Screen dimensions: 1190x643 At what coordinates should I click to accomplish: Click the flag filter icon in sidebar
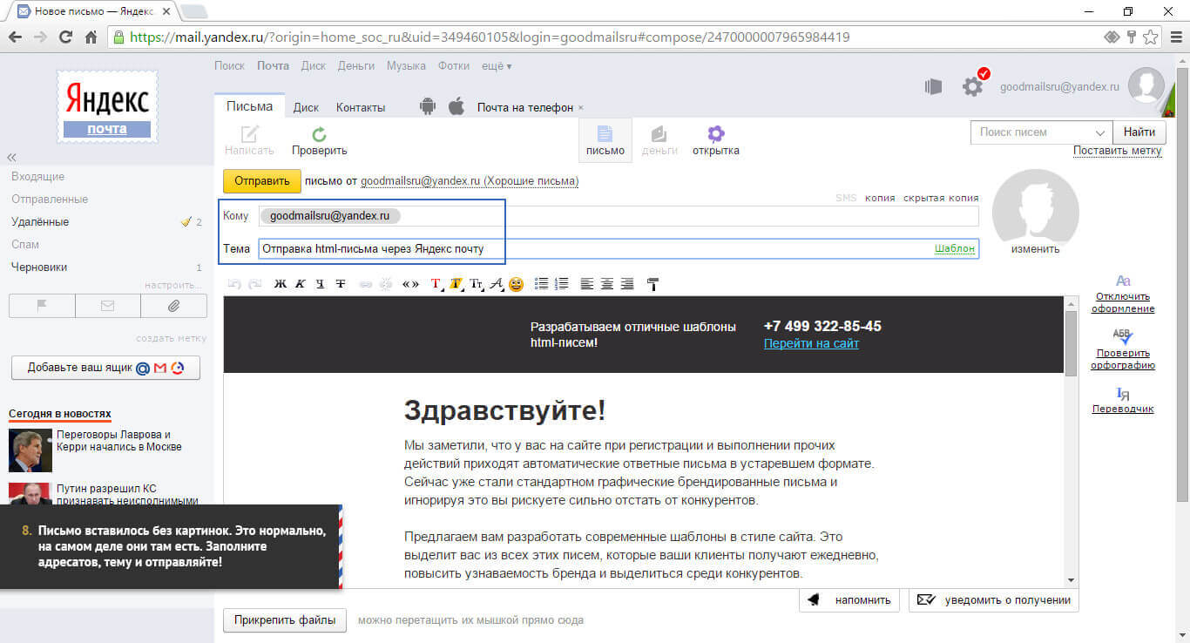click(x=42, y=306)
